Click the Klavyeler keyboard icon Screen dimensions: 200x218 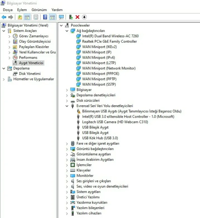[73, 170]
